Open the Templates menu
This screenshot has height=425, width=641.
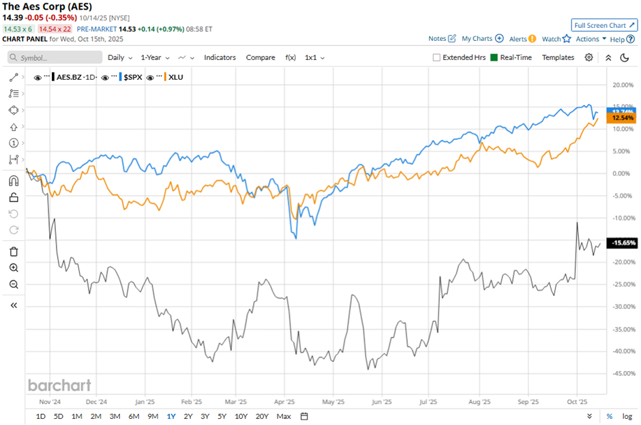click(x=558, y=58)
